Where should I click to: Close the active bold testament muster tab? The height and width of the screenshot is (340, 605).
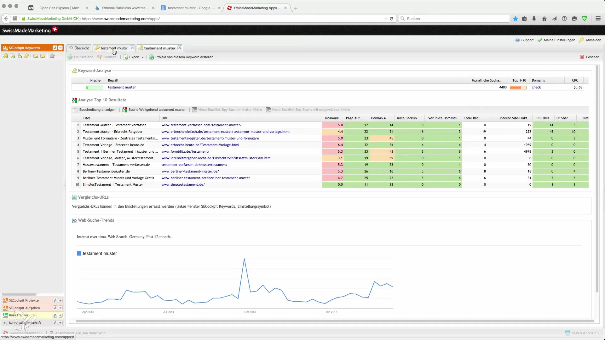coord(180,48)
